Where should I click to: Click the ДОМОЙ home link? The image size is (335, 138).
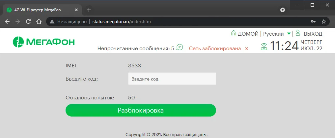(x=248, y=34)
